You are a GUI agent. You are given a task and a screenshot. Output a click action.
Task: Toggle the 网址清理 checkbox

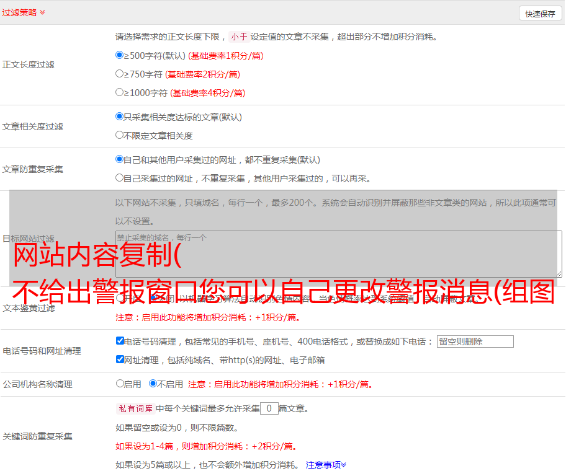(120, 359)
